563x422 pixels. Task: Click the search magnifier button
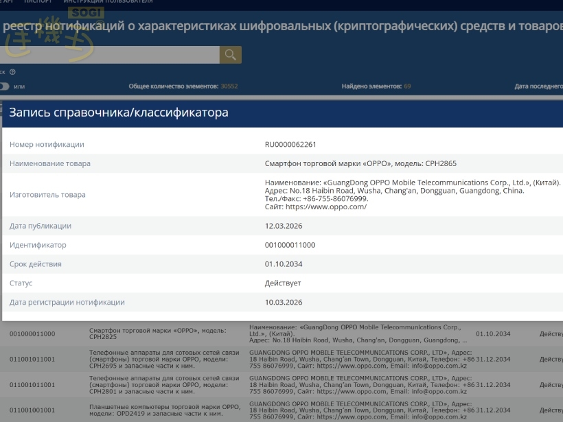tap(231, 55)
